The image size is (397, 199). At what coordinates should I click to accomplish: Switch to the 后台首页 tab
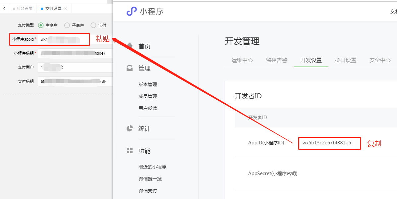click(x=23, y=8)
